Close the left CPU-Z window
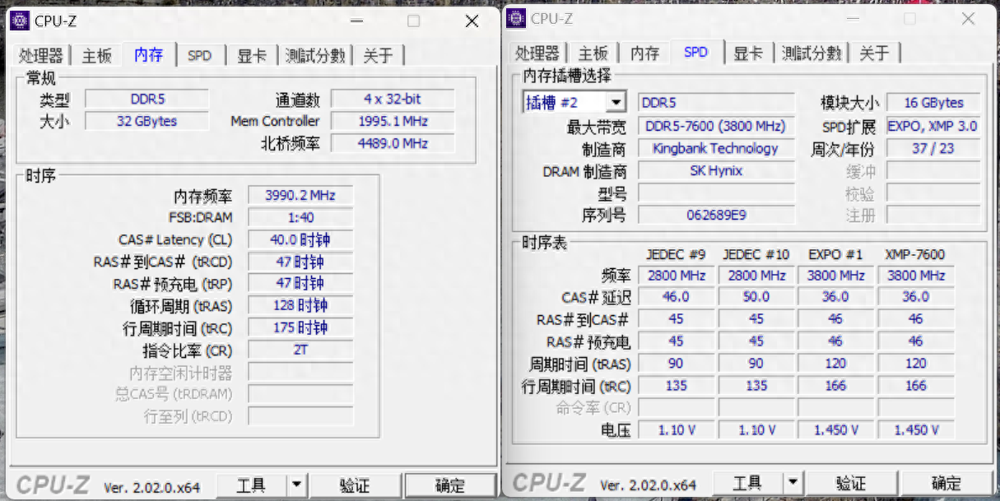 coord(472,21)
